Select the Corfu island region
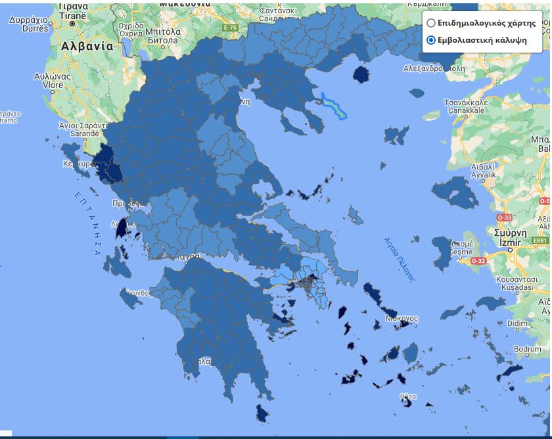The width and height of the screenshot is (552, 439). point(76,158)
